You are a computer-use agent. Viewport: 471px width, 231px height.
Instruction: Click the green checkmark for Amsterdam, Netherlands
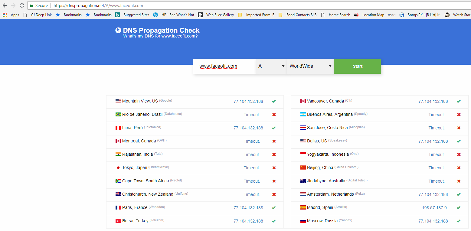459,194
